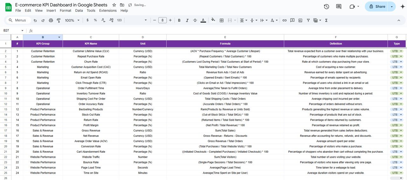Select the row 13 header
Image resolution: width=407 pixels, height=180 pixels.
click(6, 109)
